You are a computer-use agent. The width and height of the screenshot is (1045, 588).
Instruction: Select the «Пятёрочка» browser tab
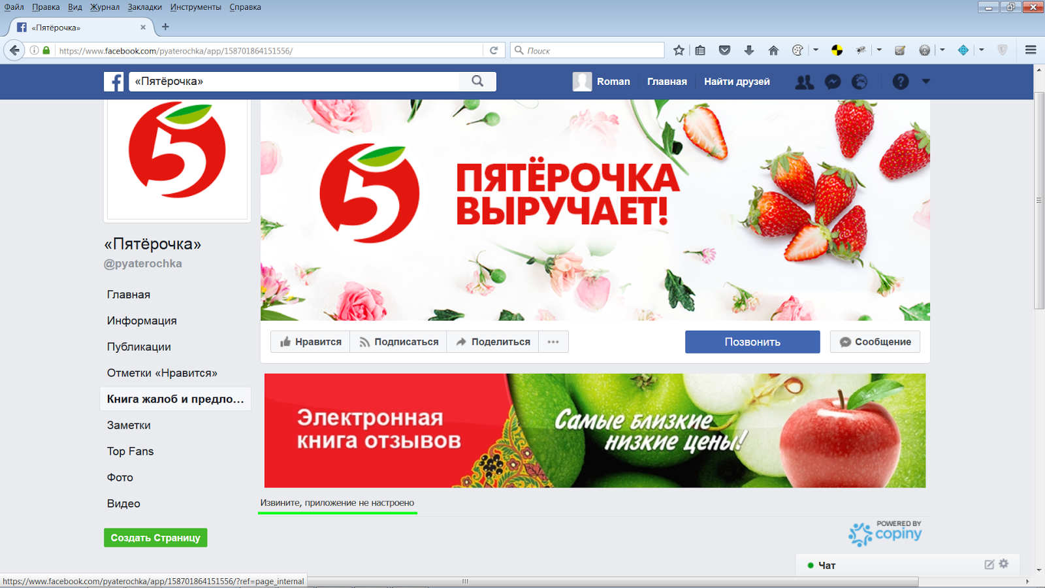(80, 27)
